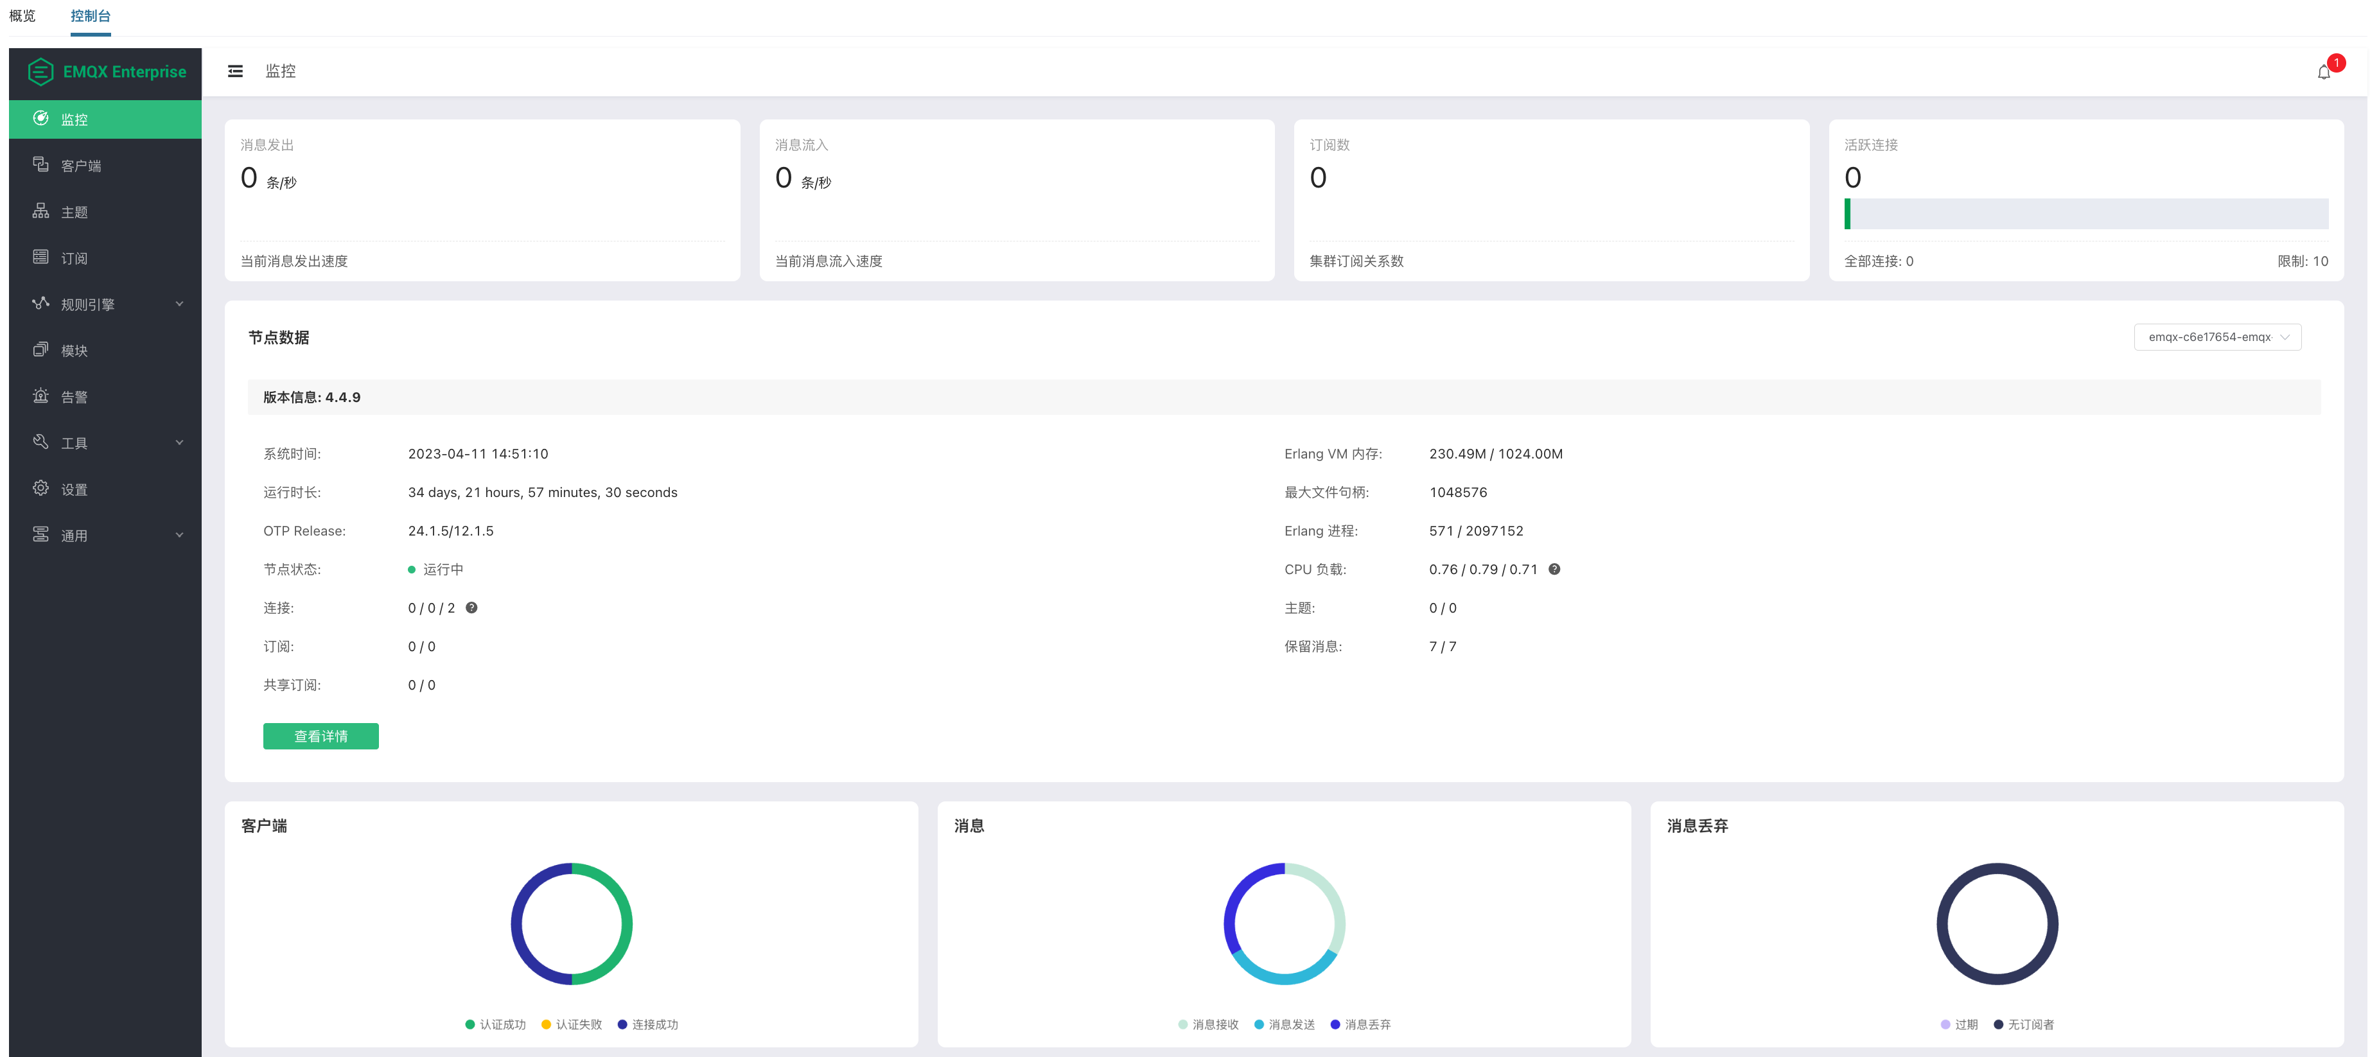Image resolution: width=2370 pixels, height=1057 pixels.
Task: Click the Clients (客户端) sidebar icon
Action: 40,164
